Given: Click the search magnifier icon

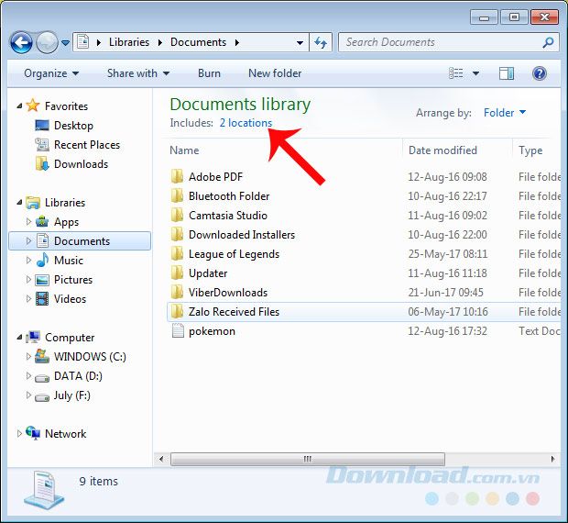Looking at the screenshot, I should point(548,42).
